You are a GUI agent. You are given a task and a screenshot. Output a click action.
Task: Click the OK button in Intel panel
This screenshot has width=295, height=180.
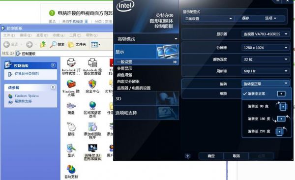[211, 156]
